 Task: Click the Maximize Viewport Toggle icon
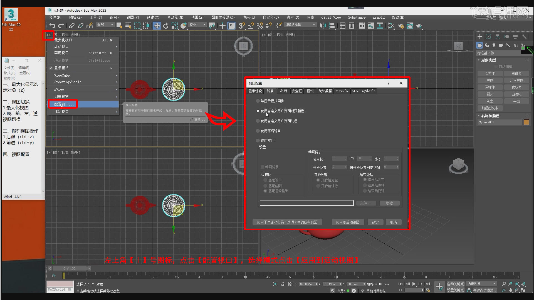pos(523,290)
